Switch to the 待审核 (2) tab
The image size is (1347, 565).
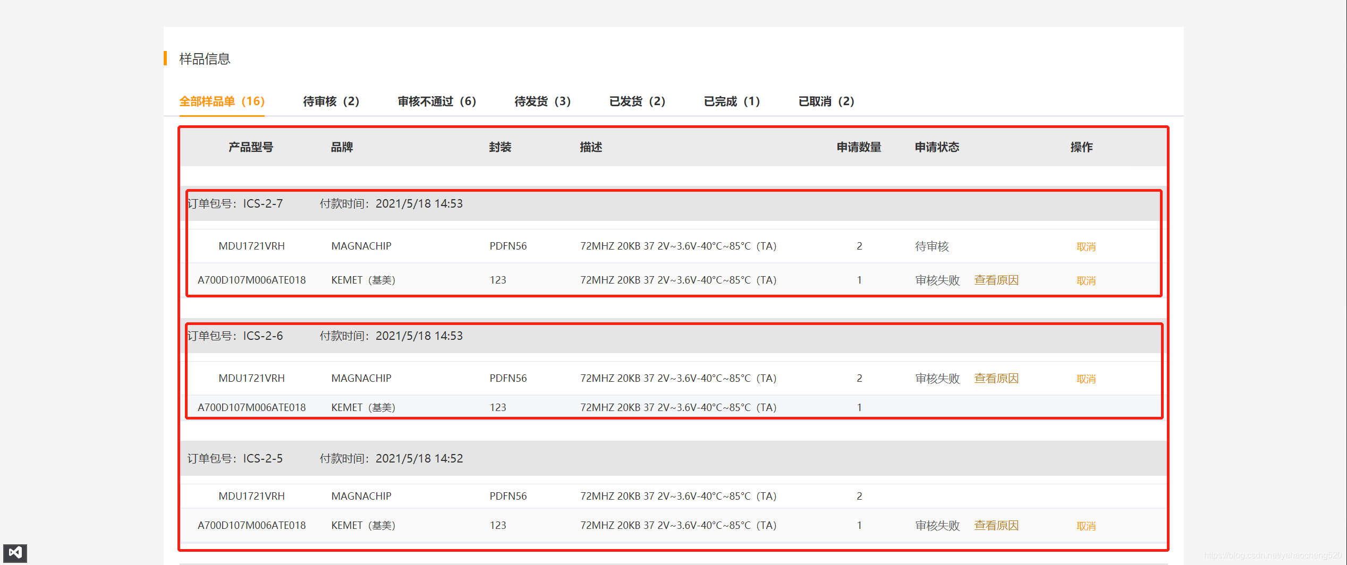point(331,101)
